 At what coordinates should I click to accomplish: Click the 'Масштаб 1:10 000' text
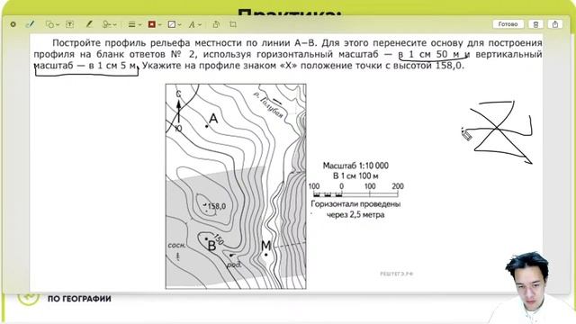click(x=355, y=166)
